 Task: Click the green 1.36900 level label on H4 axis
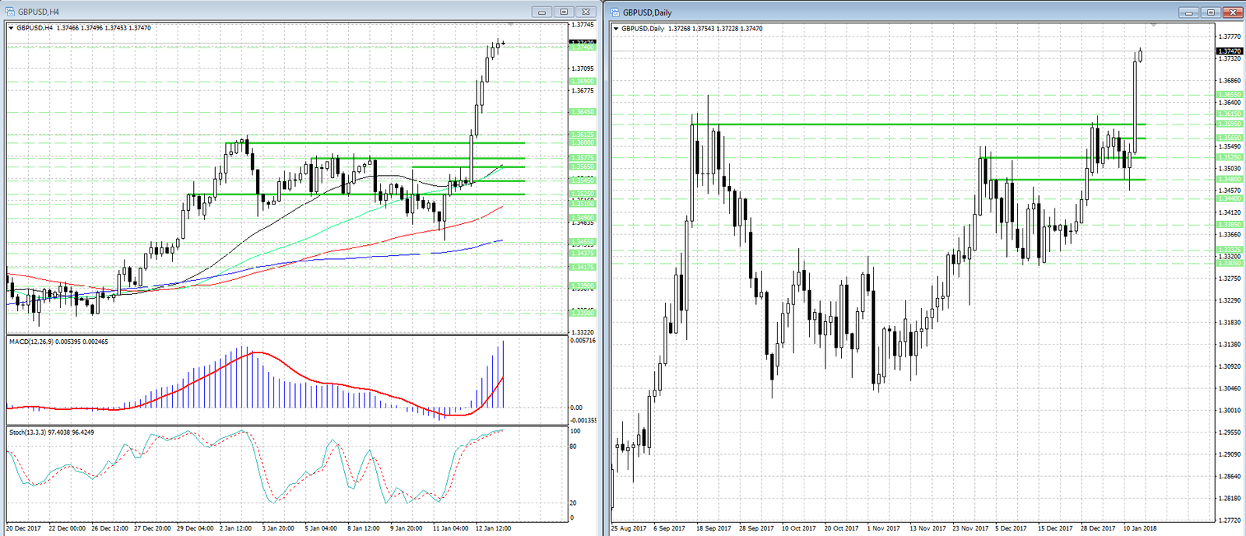click(x=583, y=81)
